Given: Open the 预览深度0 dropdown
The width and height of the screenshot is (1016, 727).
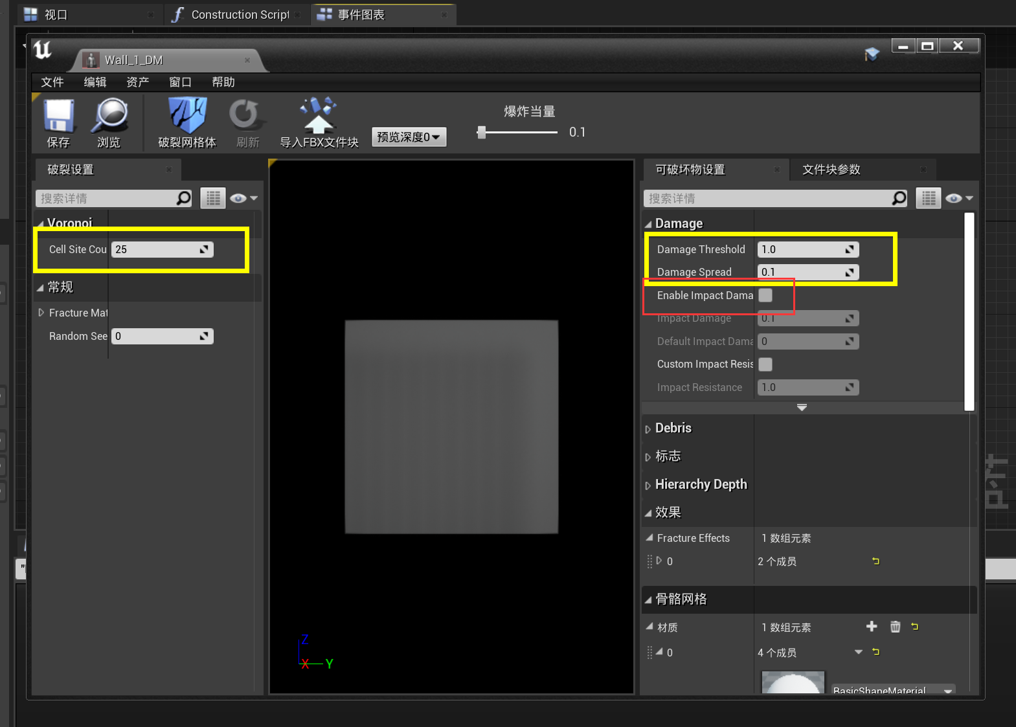Looking at the screenshot, I should 409,137.
